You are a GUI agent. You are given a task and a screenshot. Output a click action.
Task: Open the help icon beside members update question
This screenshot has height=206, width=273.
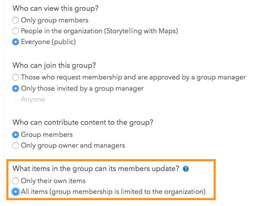pyautogui.click(x=186, y=169)
